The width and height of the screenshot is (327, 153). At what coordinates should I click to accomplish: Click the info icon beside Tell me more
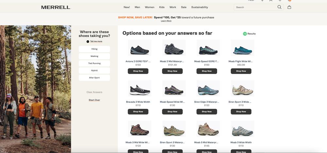[88, 42]
